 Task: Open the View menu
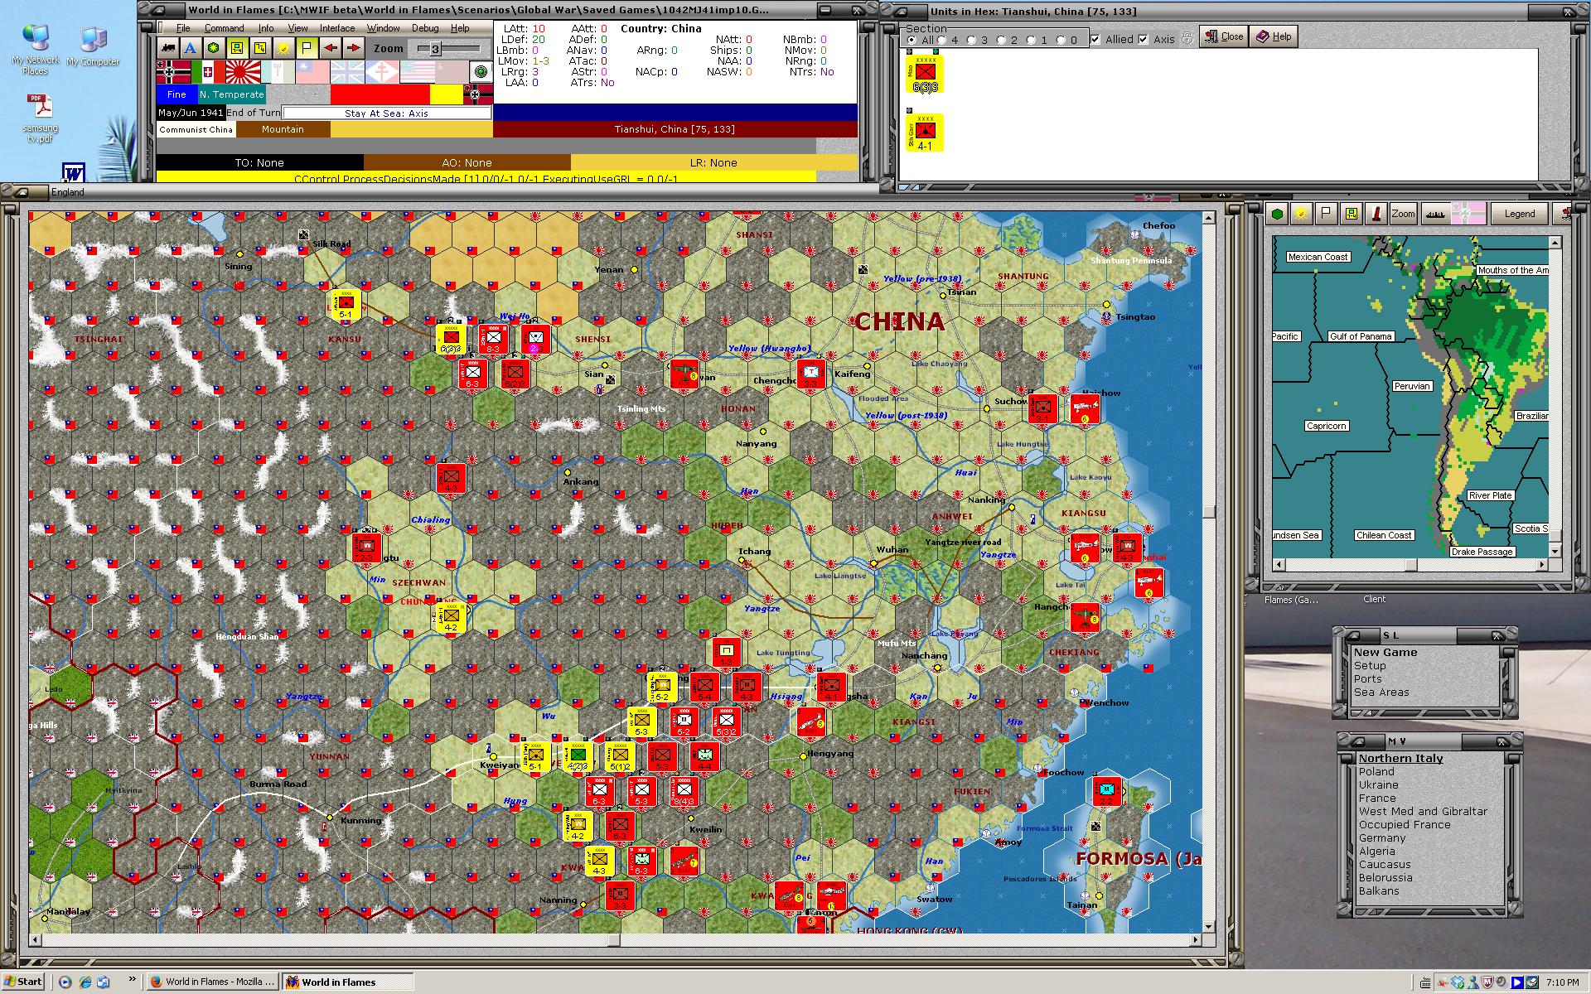[297, 28]
